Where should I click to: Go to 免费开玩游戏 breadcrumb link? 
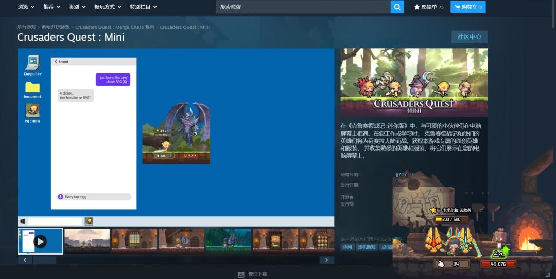55,27
